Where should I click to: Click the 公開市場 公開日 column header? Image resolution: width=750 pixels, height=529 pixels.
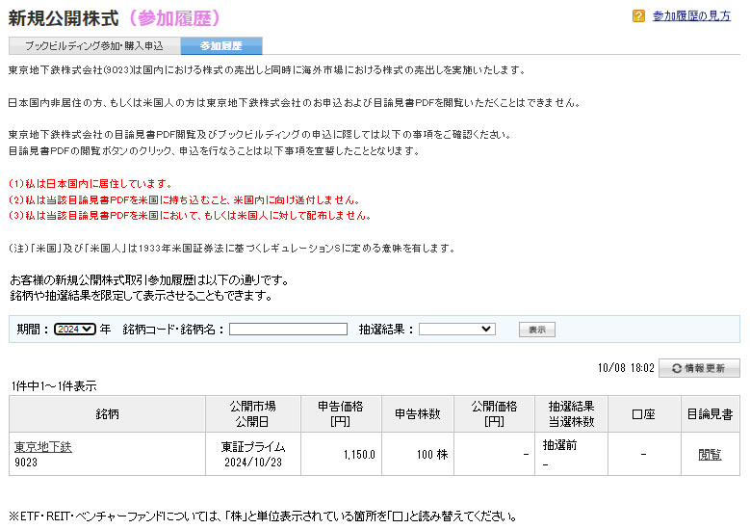click(x=253, y=414)
